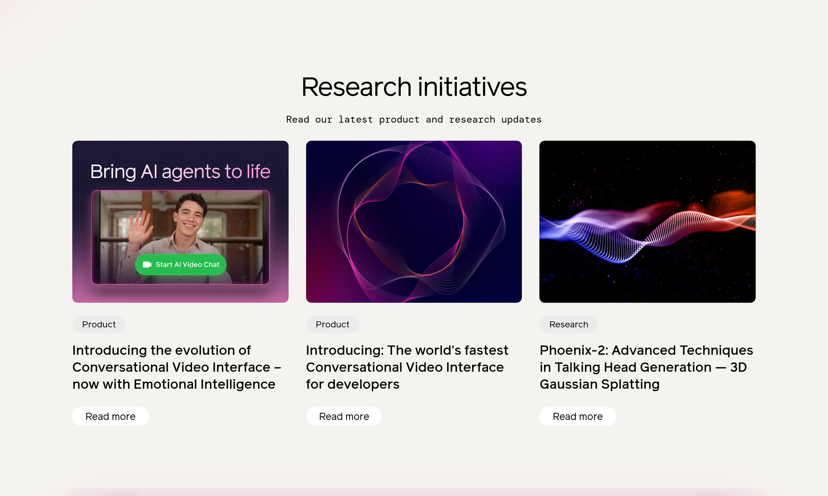828x496 pixels.
Task: Open the swirling pink lines article image
Action: 414,222
